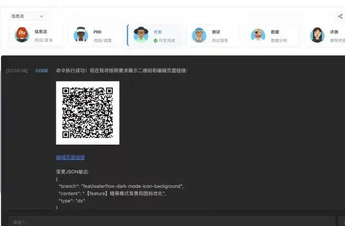Click the type dx line in JSON
This screenshot has height=226, width=345.
72,201
